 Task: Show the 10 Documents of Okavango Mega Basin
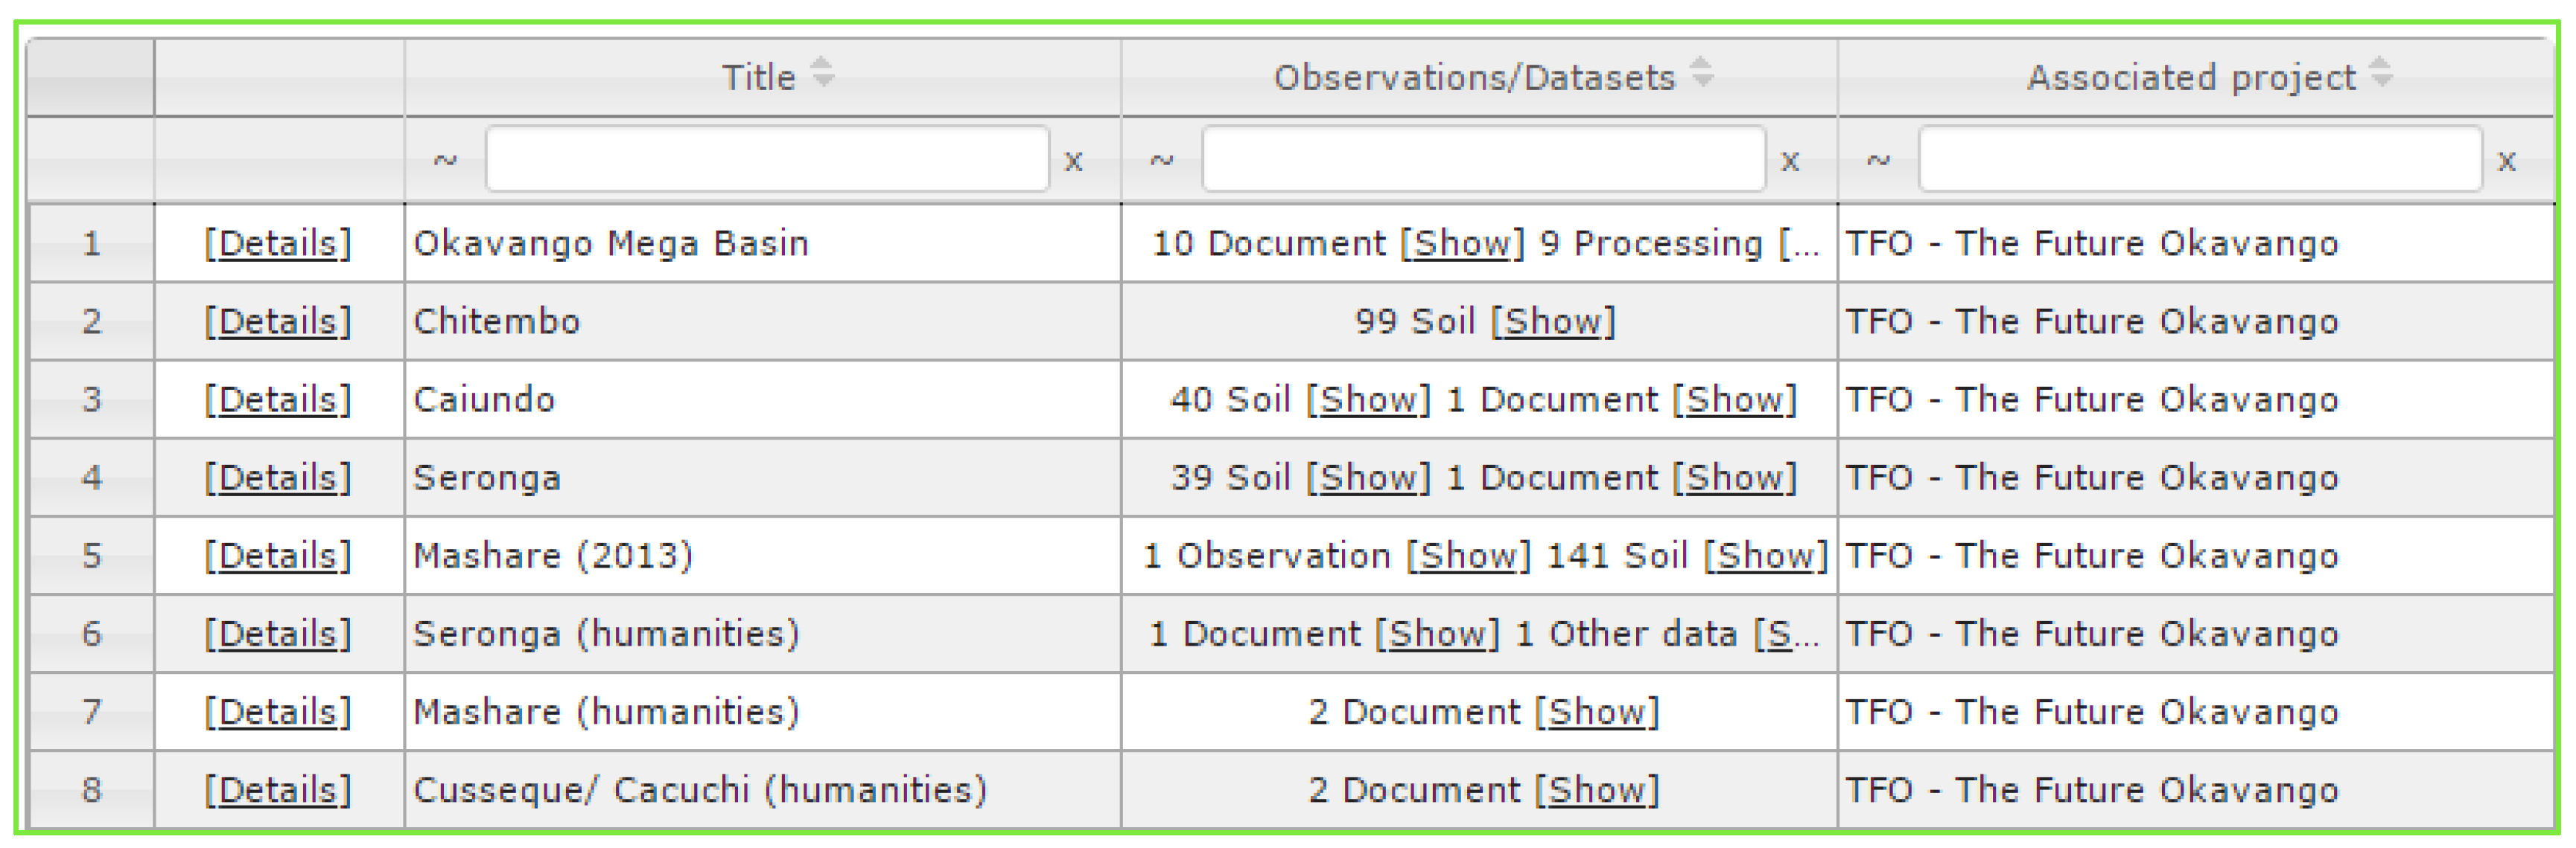(x=1462, y=244)
